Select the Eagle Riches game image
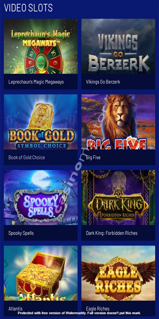The image size is (159, 319). tap(118, 273)
